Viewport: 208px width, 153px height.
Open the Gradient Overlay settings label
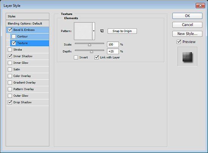[25, 83]
